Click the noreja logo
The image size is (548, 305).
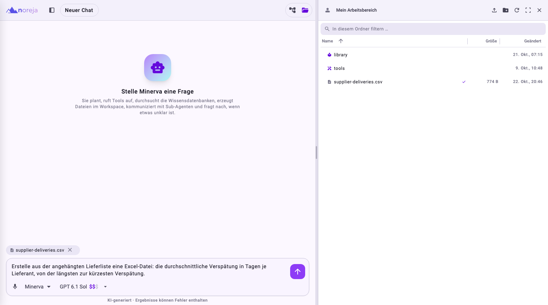pos(22,10)
